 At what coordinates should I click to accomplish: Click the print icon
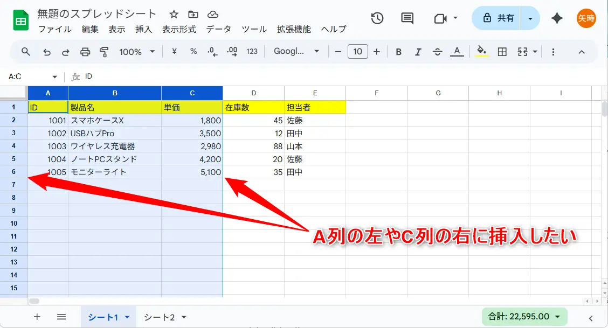pos(85,52)
